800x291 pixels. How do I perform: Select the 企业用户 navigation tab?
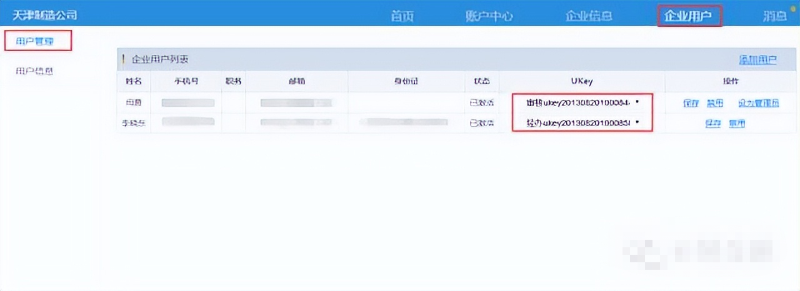pyautogui.click(x=689, y=16)
